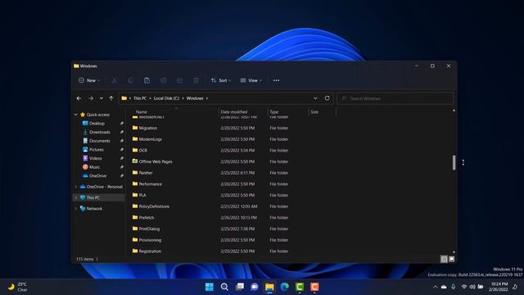
Task: Switch to large thumbnails view icon
Action: pyautogui.click(x=451, y=259)
